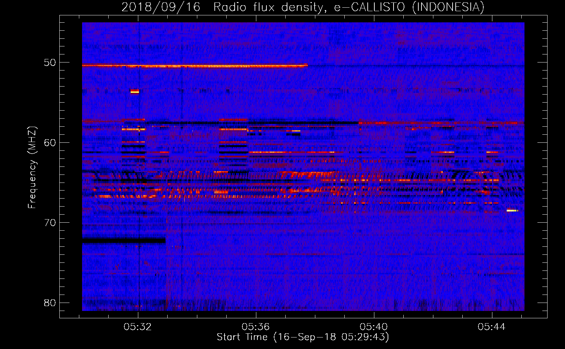Image resolution: width=565 pixels, height=349 pixels.
Task: Click the 05:44 time tick label
Action: 492,327
